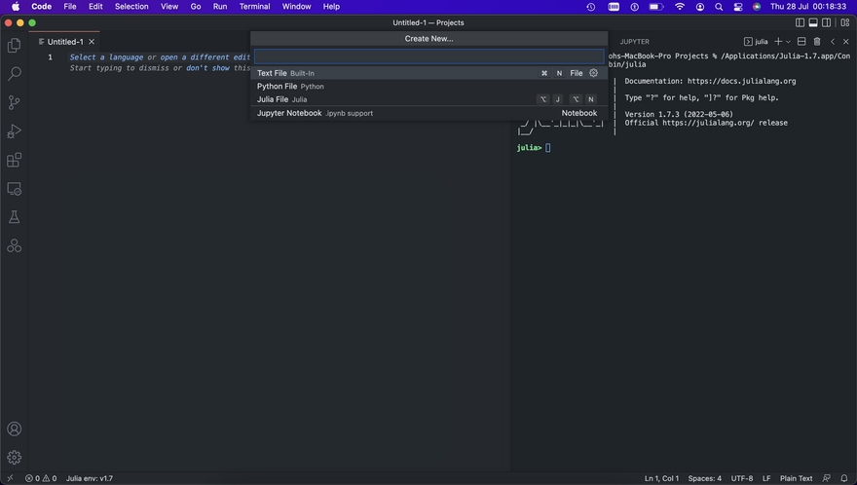This screenshot has height=485, width=857.
Task: Close the Untitled-1 tab
Action: click(x=92, y=42)
